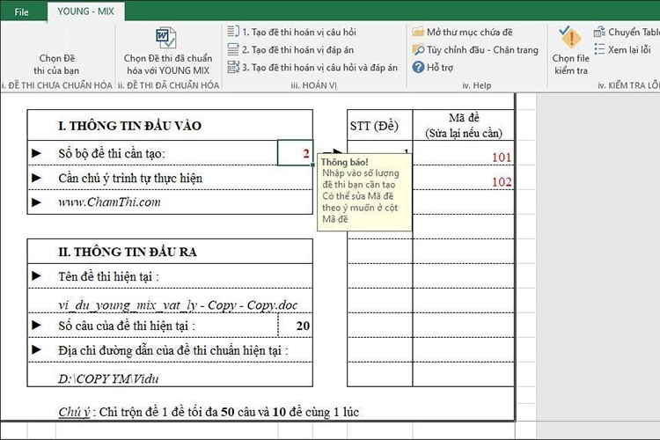Switch to the YOUNG - MIX ribbon tab
Viewport: 660px width, 440px height.
[x=85, y=11]
